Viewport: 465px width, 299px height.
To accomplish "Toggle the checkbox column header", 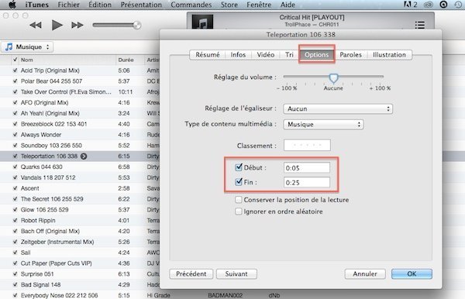I will 15,60.
